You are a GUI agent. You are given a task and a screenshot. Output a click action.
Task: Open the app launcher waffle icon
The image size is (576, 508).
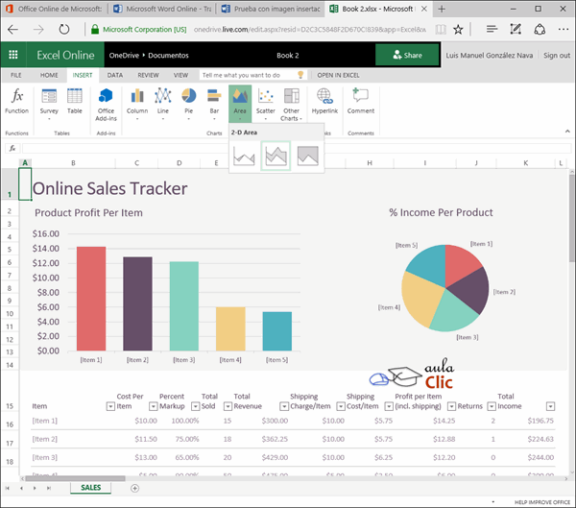[14, 55]
